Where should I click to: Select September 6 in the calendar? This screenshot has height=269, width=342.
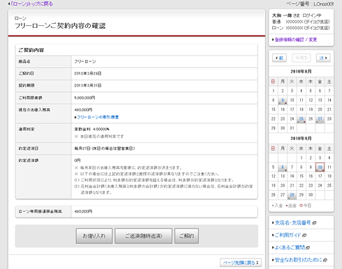(x=283, y=167)
